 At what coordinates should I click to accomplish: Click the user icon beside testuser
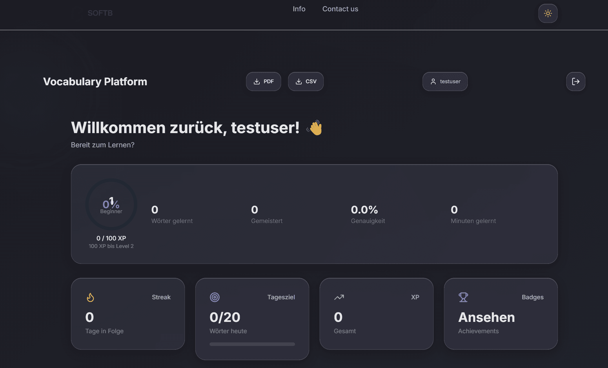coord(433,81)
